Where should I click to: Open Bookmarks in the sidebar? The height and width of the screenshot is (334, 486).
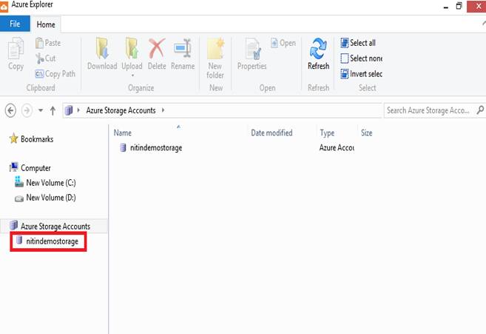tap(31, 138)
